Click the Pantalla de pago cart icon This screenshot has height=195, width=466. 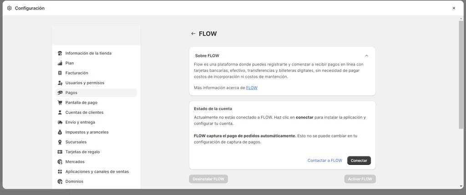click(x=60, y=103)
